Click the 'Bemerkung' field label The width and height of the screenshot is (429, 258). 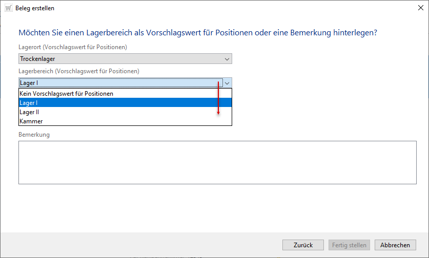pos(34,135)
